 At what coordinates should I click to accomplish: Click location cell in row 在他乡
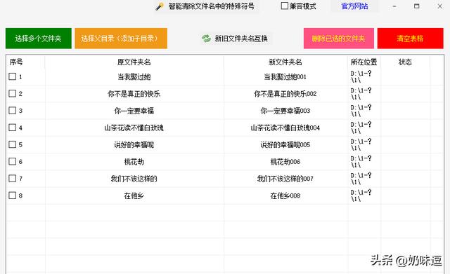point(364,196)
